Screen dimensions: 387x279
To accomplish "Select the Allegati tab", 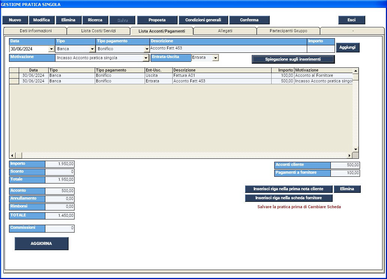I will tap(225, 31).
